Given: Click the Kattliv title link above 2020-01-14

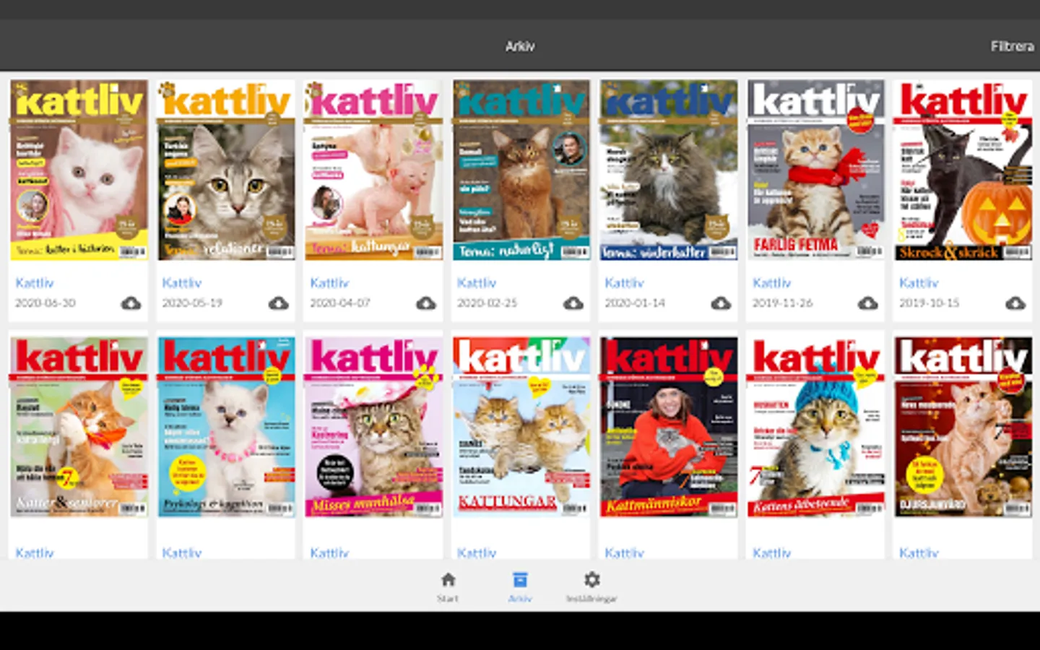Looking at the screenshot, I should (624, 282).
